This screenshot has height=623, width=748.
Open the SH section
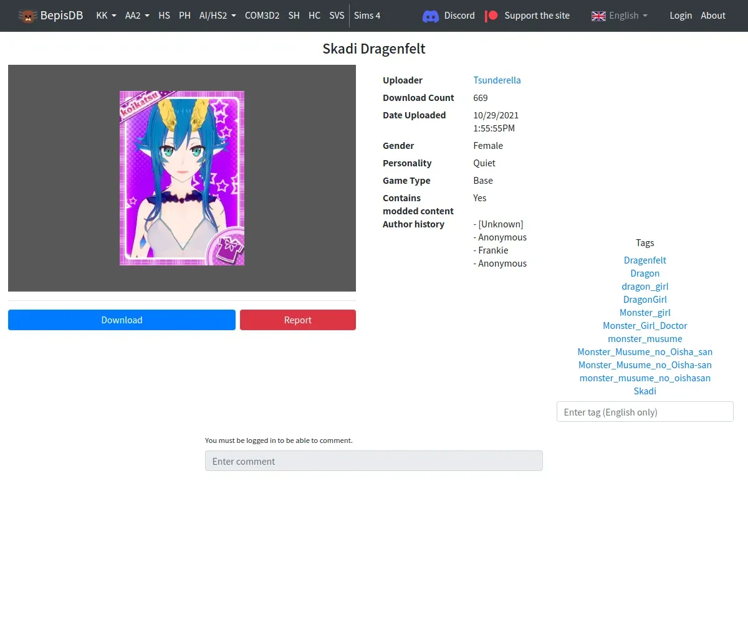pos(294,16)
